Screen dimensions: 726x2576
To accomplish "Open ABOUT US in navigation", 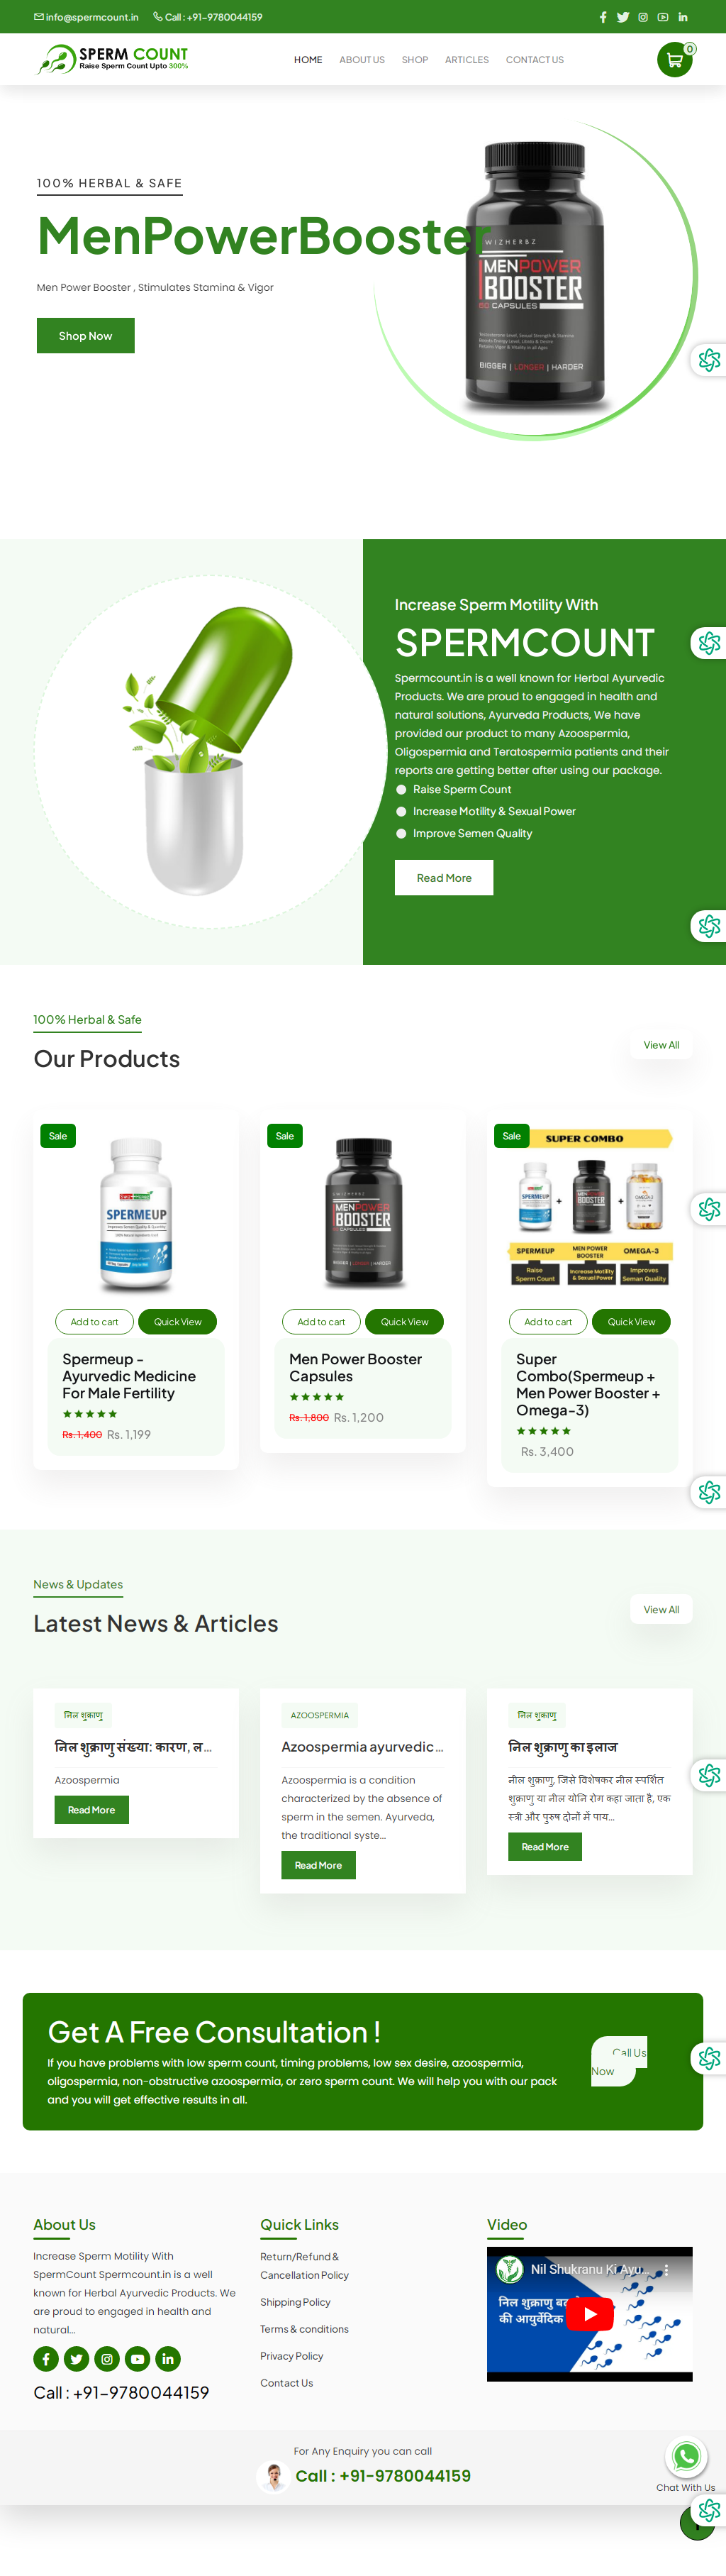I will [x=362, y=60].
